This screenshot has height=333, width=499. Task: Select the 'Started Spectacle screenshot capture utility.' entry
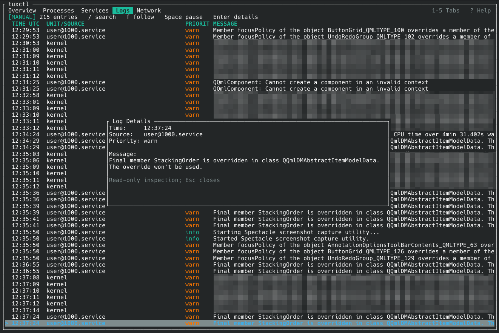(x=250, y=239)
